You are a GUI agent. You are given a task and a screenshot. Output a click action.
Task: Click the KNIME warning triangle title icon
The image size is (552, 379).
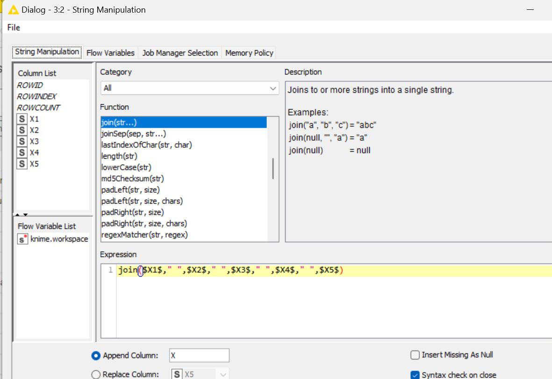[14, 9]
